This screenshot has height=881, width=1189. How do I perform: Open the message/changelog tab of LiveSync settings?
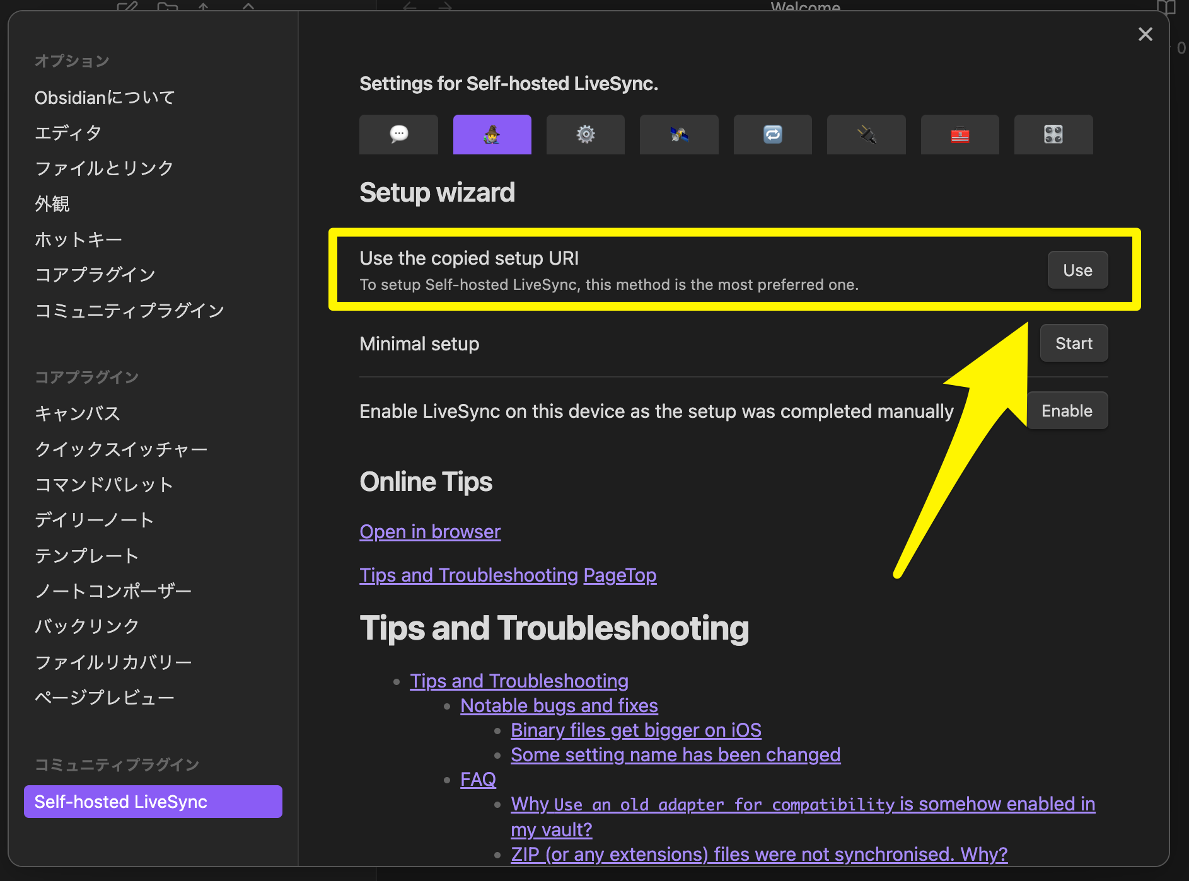[x=398, y=134]
